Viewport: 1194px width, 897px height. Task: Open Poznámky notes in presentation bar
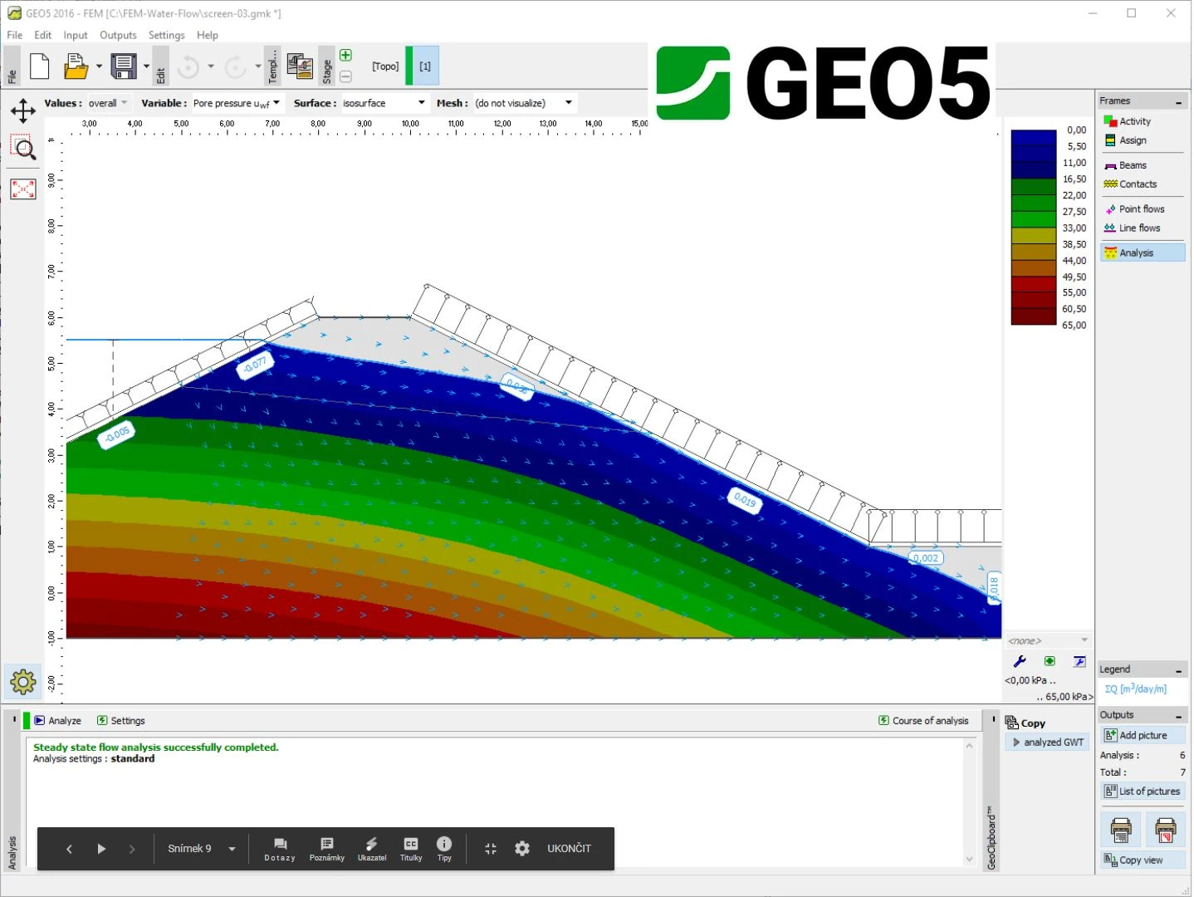pos(327,849)
